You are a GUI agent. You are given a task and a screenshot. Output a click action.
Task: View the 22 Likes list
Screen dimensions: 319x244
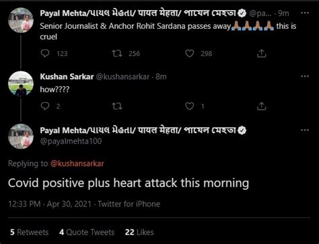tap(139, 232)
